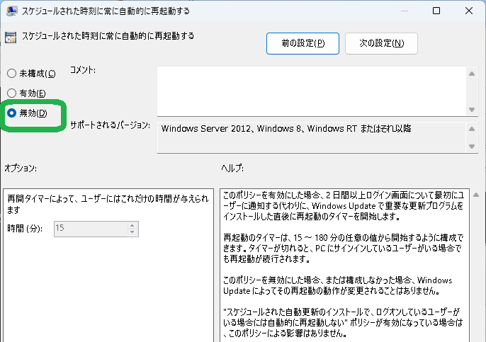Go to previous setting with 前の設定(P)
Image resolution: width=486 pixels, height=342 pixels.
pyautogui.click(x=303, y=43)
